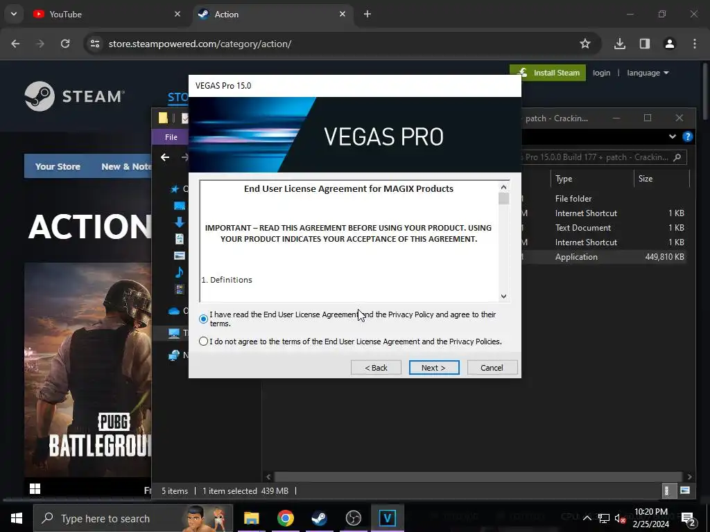The image size is (710, 532).
Task: Open New & Noteworthy menu on Steam
Action: coord(126,166)
